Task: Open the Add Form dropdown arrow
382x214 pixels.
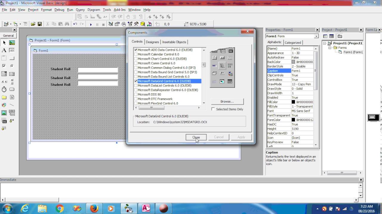Action: coord(20,24)
